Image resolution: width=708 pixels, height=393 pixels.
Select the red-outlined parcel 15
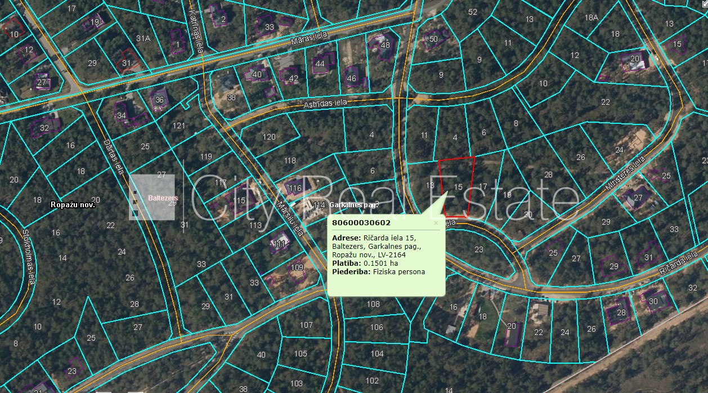(x=457, y=187)
